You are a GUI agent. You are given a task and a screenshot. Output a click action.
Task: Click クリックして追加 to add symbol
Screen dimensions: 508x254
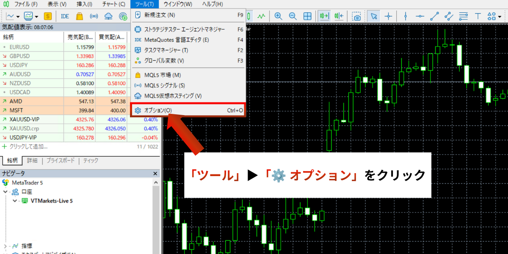click(x=28, y=146)
